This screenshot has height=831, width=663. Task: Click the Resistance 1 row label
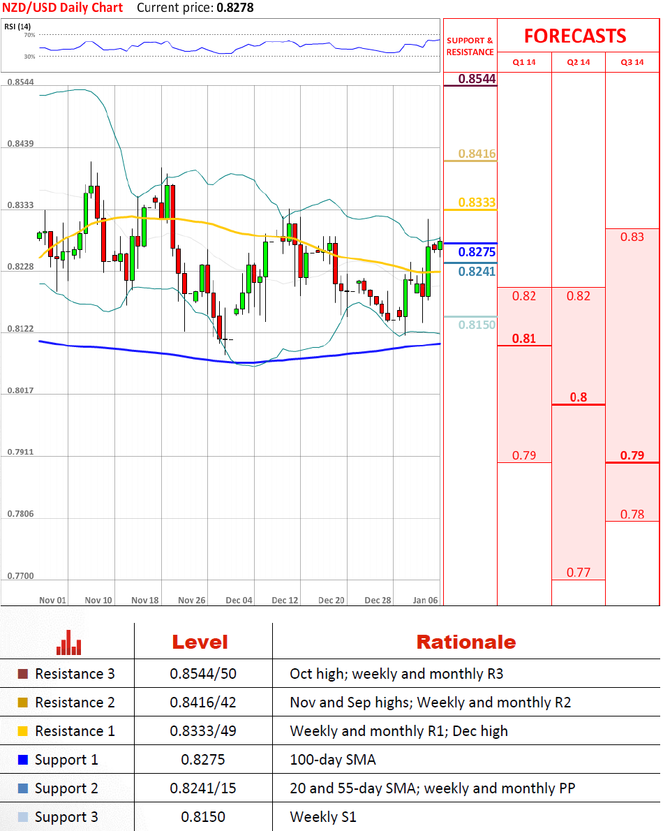(75, 731)
